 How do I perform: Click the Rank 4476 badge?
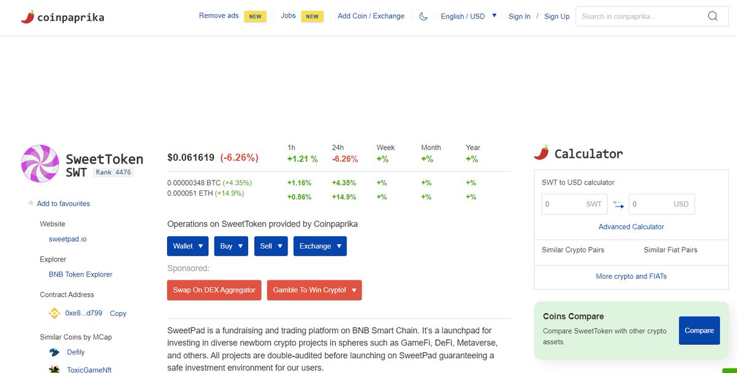[114, 172]
